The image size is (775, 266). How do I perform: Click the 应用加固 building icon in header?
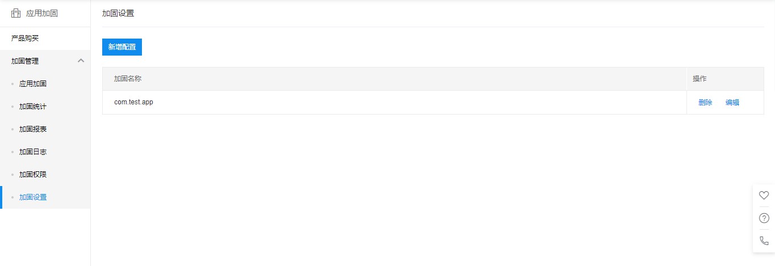click(16, 13)
